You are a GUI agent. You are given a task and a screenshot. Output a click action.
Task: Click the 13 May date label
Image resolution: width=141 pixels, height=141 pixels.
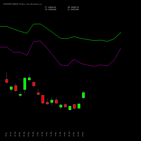point(47,134)
